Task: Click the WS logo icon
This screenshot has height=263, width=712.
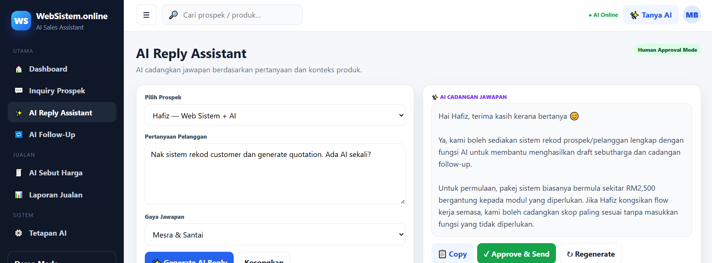Action: (x=21, y=21)
